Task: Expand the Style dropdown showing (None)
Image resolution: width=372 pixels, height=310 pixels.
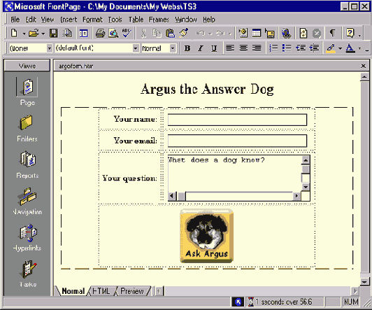Action: coord(50,48)
